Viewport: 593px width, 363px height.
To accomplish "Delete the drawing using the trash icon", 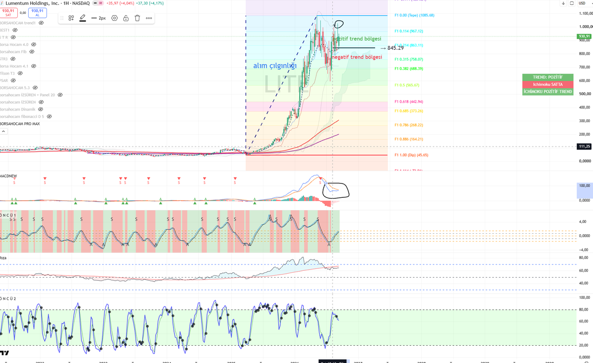I will [x=137, y=18].
